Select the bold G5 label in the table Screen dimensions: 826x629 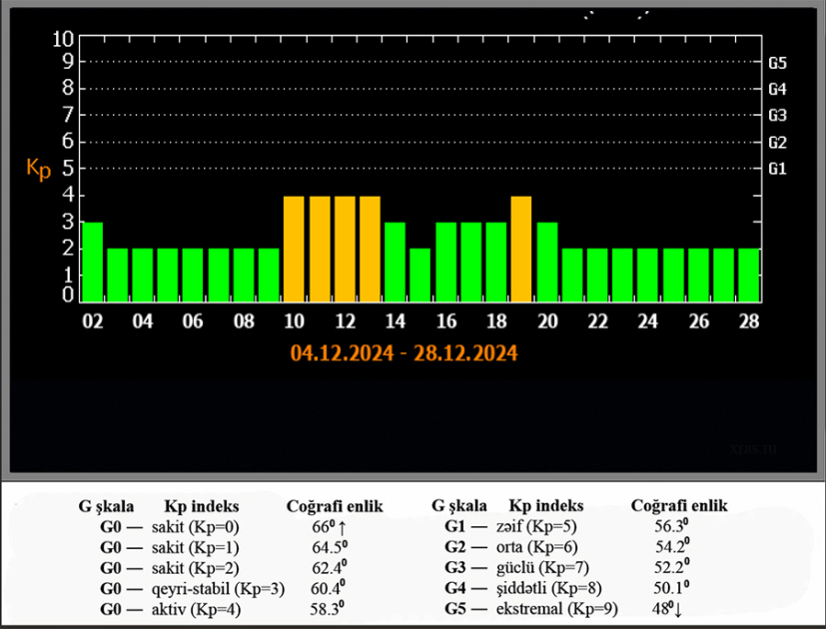455,609
